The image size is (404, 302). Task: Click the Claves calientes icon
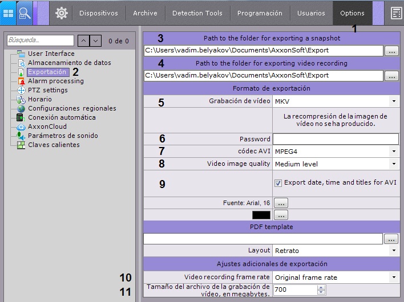pos(21,145)
